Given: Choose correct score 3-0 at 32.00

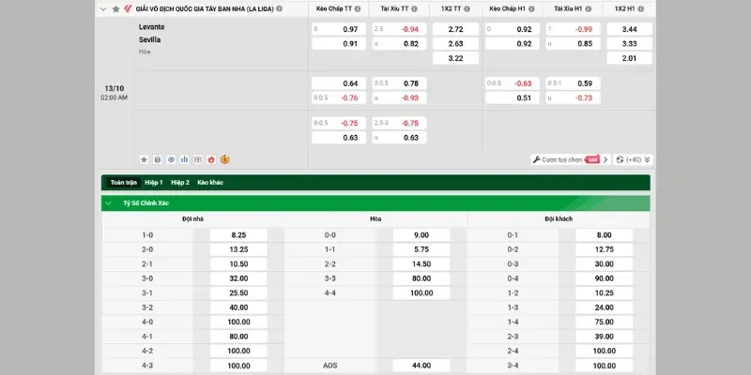Looking at the screenshot, I should (238, 278).
